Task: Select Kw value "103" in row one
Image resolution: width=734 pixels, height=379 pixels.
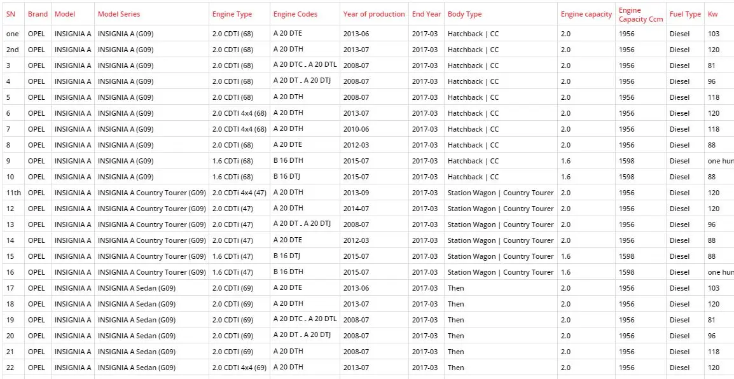Action: [x=714, y=34]
